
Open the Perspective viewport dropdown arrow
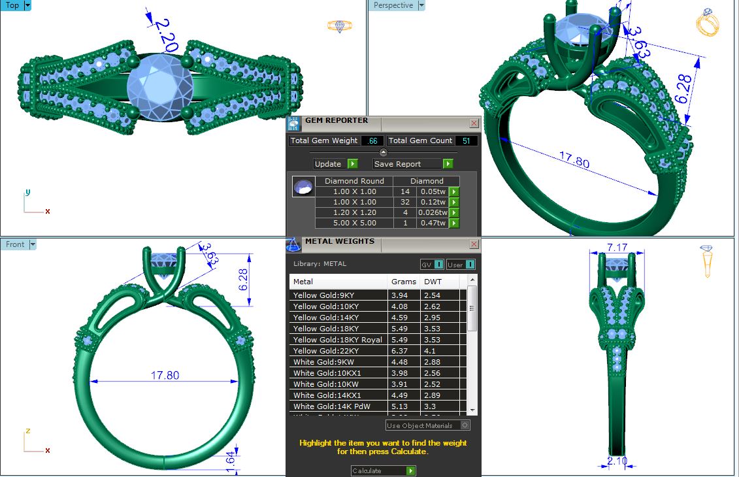(421, 5)
